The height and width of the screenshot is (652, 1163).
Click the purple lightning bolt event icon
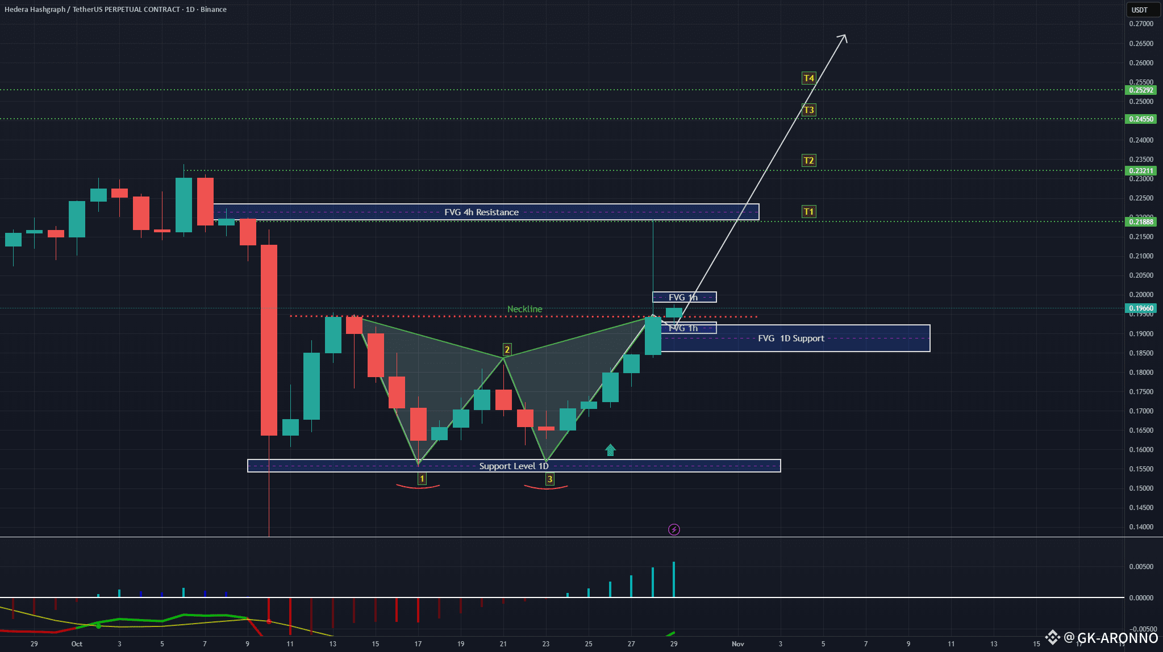pos(674,530)
